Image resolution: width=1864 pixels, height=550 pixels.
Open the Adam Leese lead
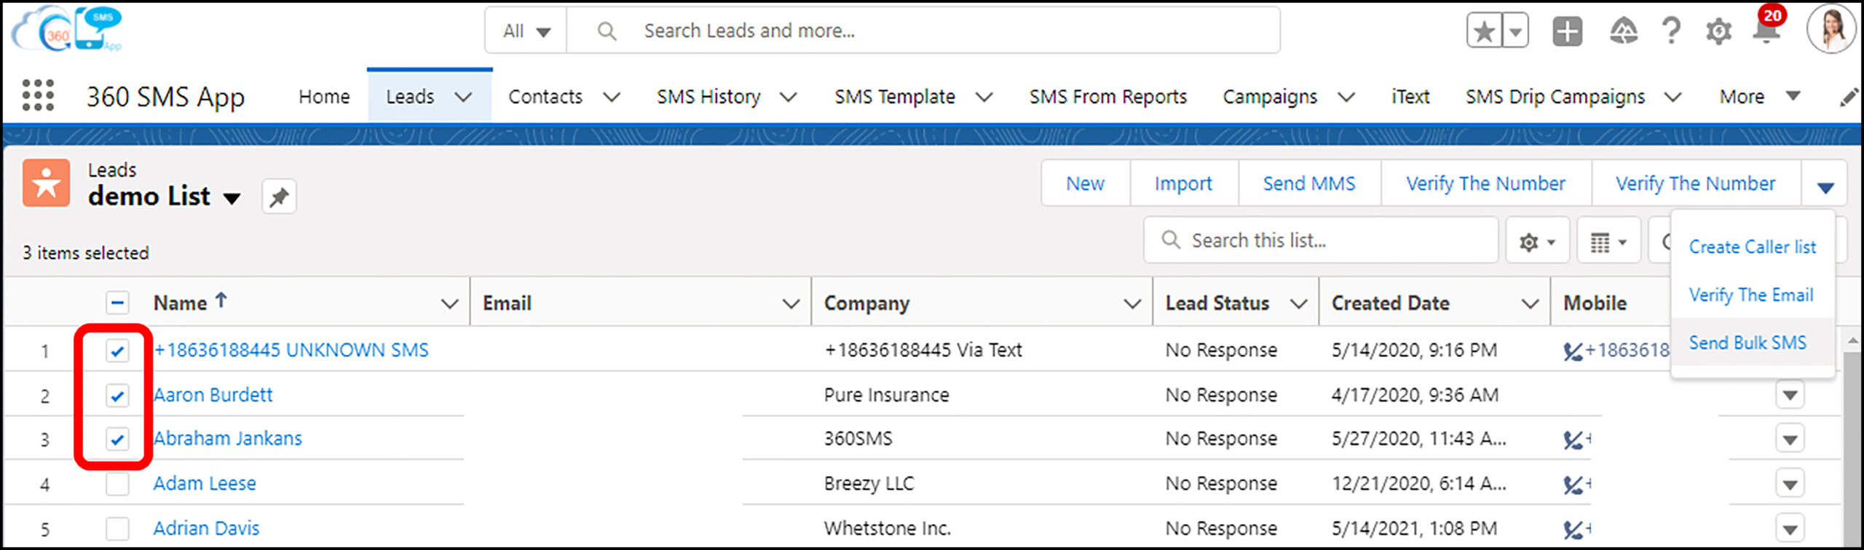point(205,484)
